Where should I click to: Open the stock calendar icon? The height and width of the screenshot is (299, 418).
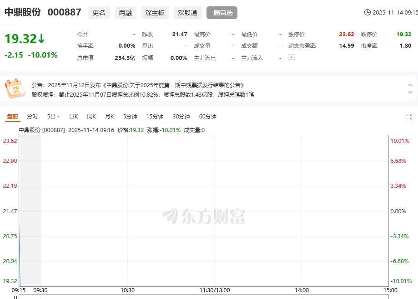15,88
